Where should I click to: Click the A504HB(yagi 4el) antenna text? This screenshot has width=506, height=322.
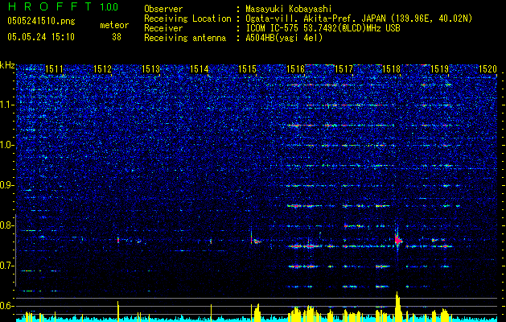[284, 38]
